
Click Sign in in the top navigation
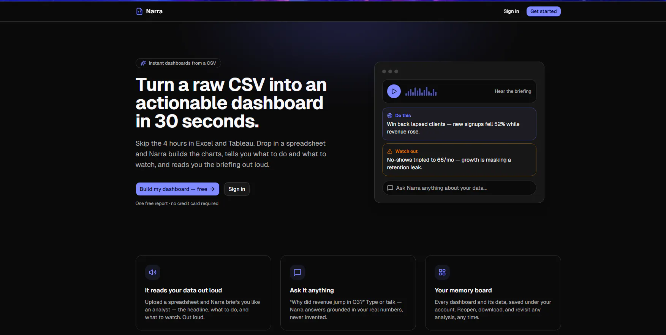pos(511,11)
